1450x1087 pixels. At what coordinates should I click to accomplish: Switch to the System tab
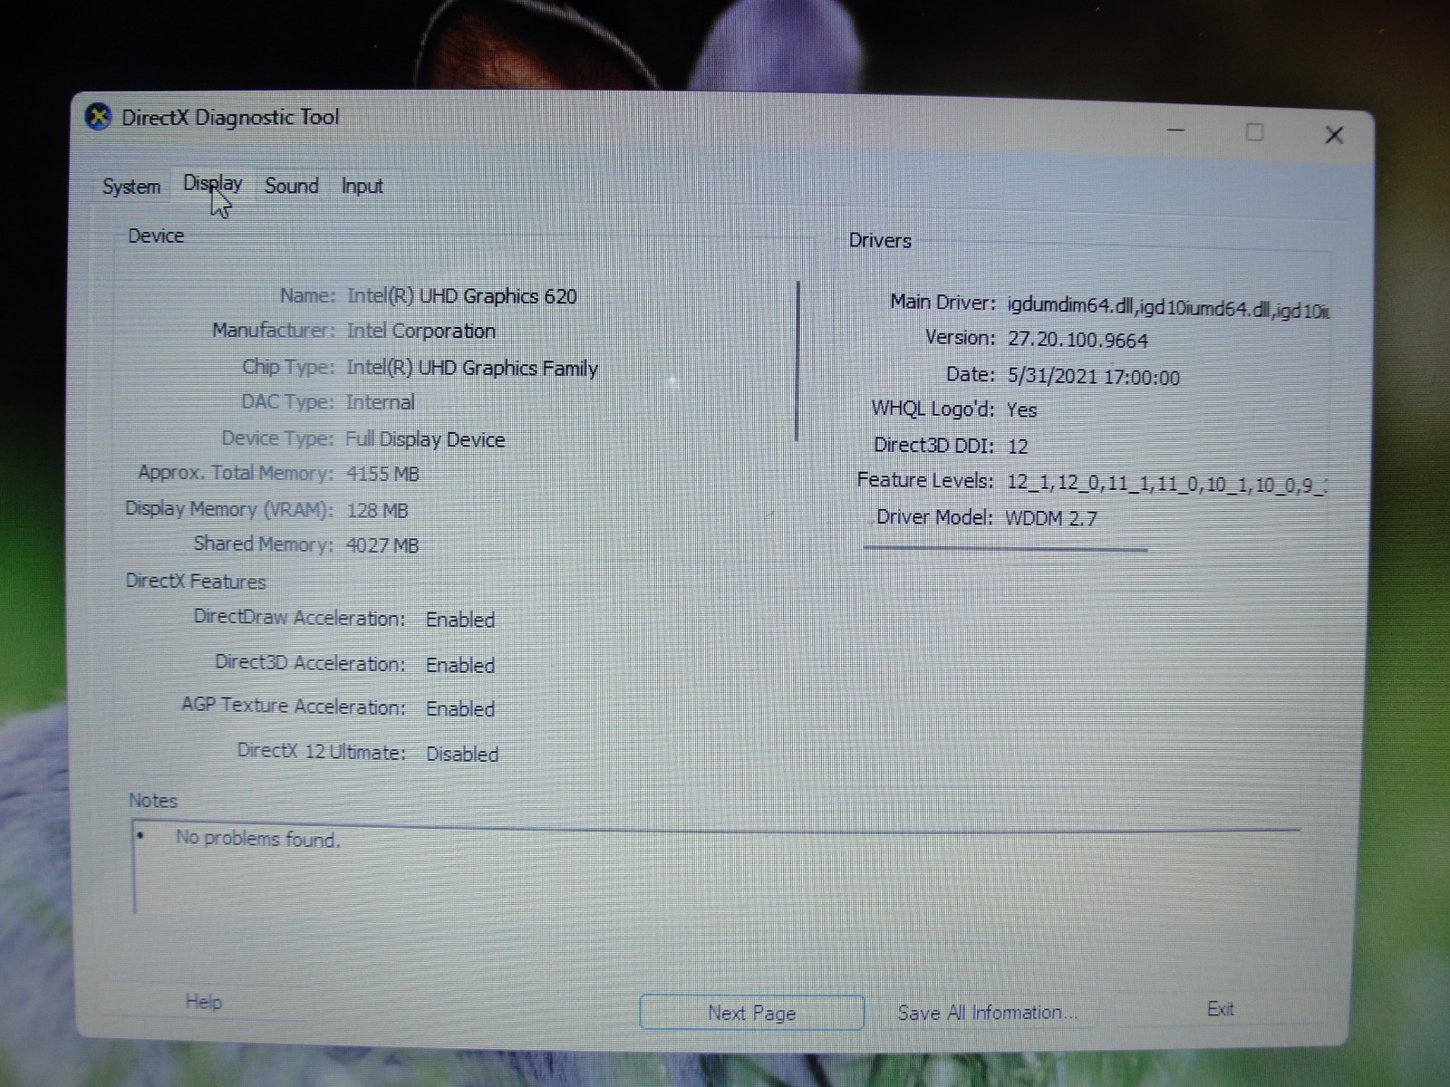(x=131, y=187)
